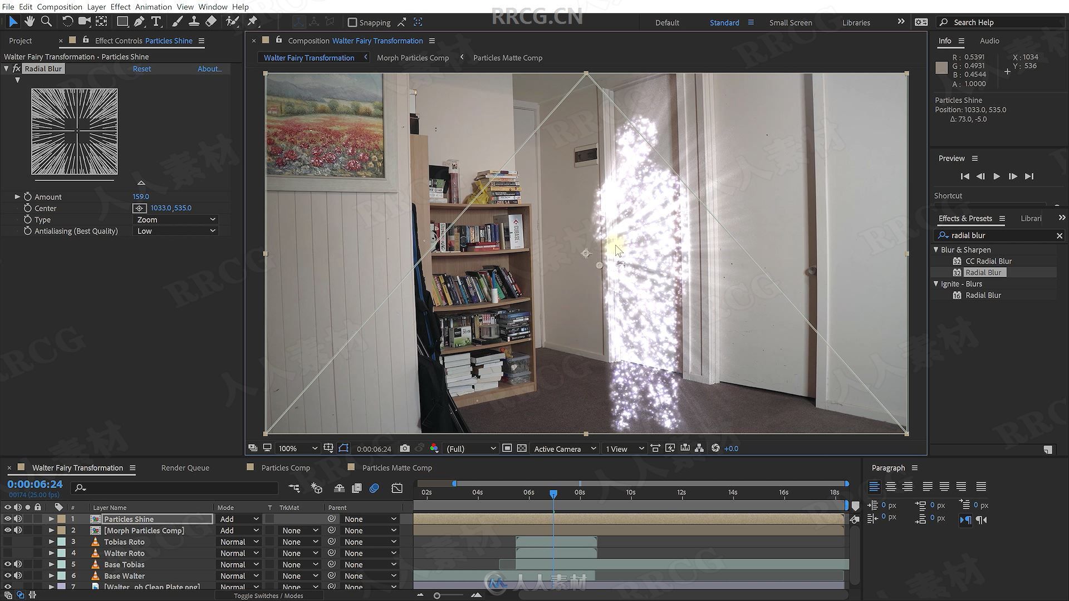Drag the Amount value slider for Radial Blur
Viewport: 1069px width, 601px height.
[x=140, y=196]
